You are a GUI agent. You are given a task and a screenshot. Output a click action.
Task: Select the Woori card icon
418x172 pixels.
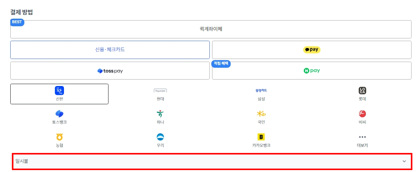point(160,137)
